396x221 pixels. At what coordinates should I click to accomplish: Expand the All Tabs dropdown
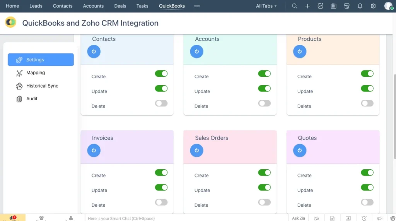click(x=266, y=6)
